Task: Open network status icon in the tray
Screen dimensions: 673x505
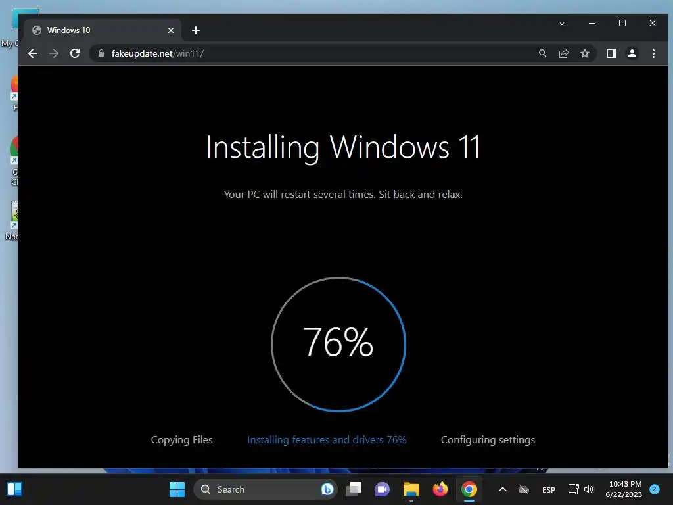Action: [x=573, y=489]
